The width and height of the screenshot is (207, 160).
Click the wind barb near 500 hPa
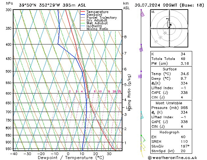pos(140,75)
